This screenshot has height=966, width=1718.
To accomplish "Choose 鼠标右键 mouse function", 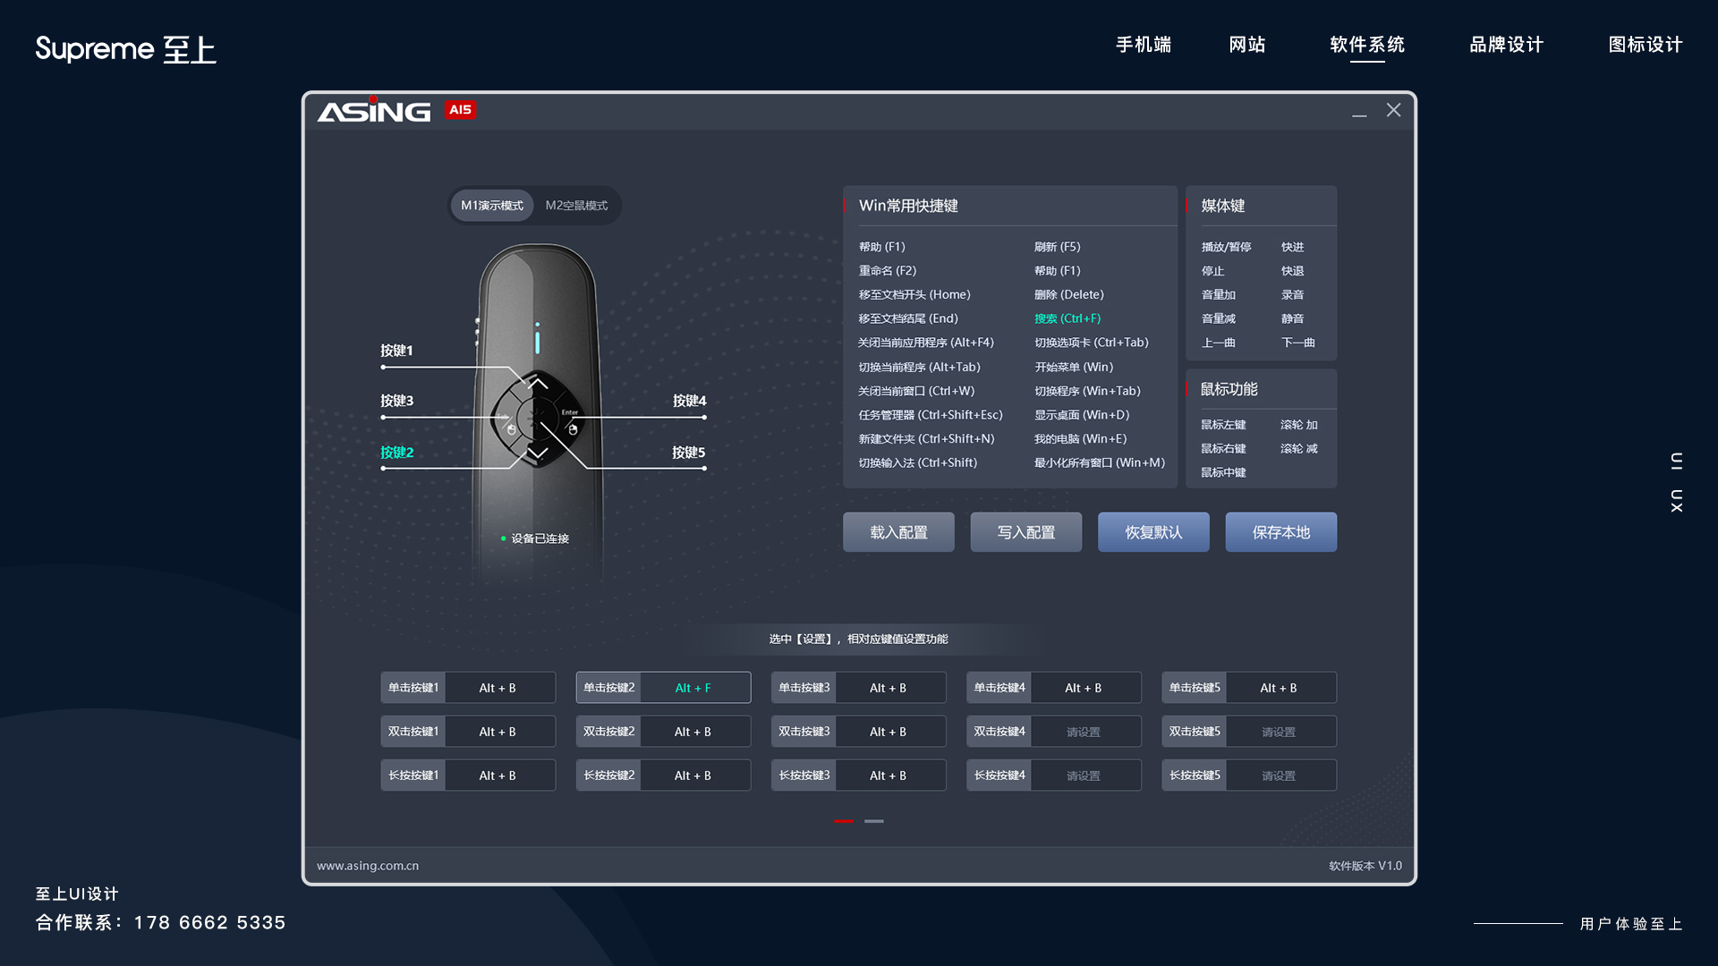I will (x=1223, y=449).
